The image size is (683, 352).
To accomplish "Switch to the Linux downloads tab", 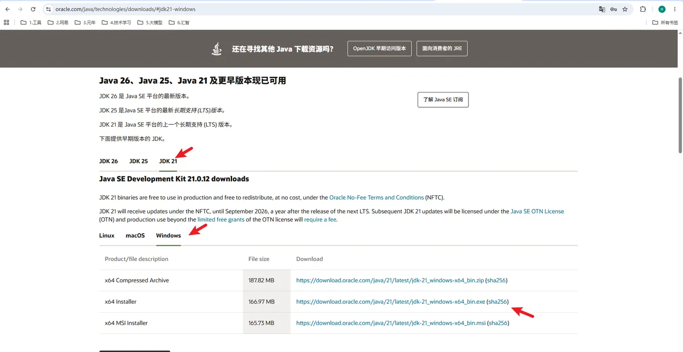I will pyautogui.click(x=107, y=236).
